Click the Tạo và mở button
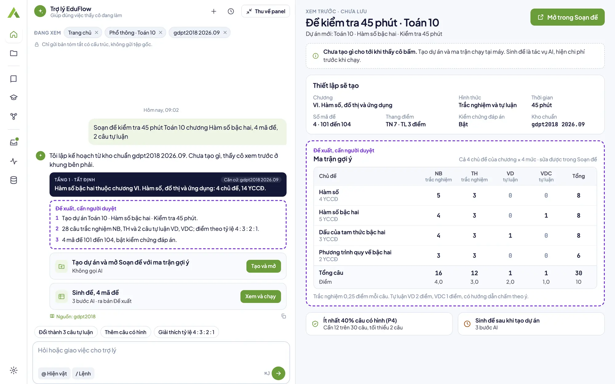This screenshot has width=615, height=384. point(264,266)
